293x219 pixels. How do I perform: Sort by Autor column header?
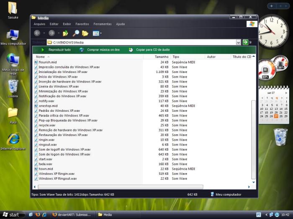pyautogui.click(x=218, y=57)
